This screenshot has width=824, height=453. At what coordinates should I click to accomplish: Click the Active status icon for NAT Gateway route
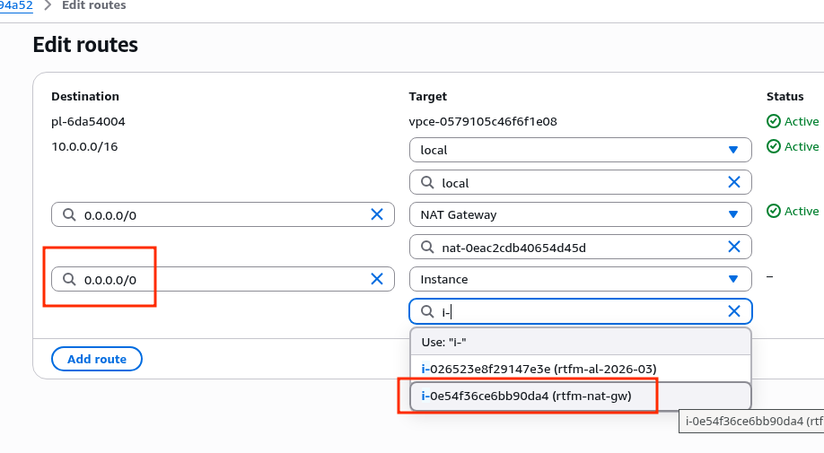(x=773, y=211)
